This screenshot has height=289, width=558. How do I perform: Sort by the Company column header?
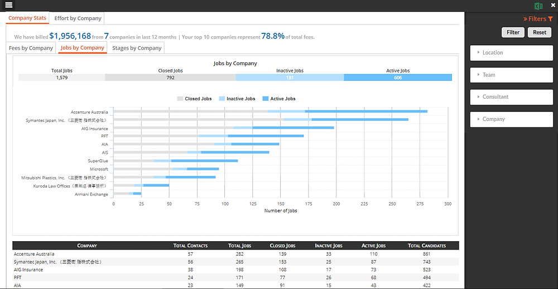[x=87, y=246]
